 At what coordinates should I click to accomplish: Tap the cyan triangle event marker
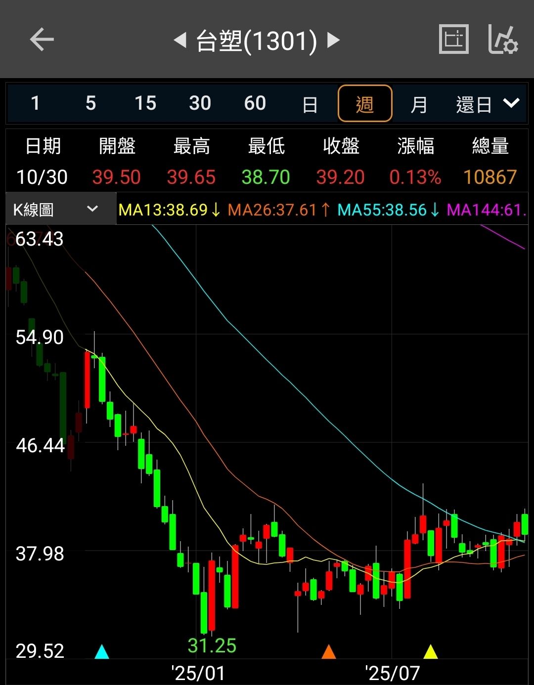102,652
